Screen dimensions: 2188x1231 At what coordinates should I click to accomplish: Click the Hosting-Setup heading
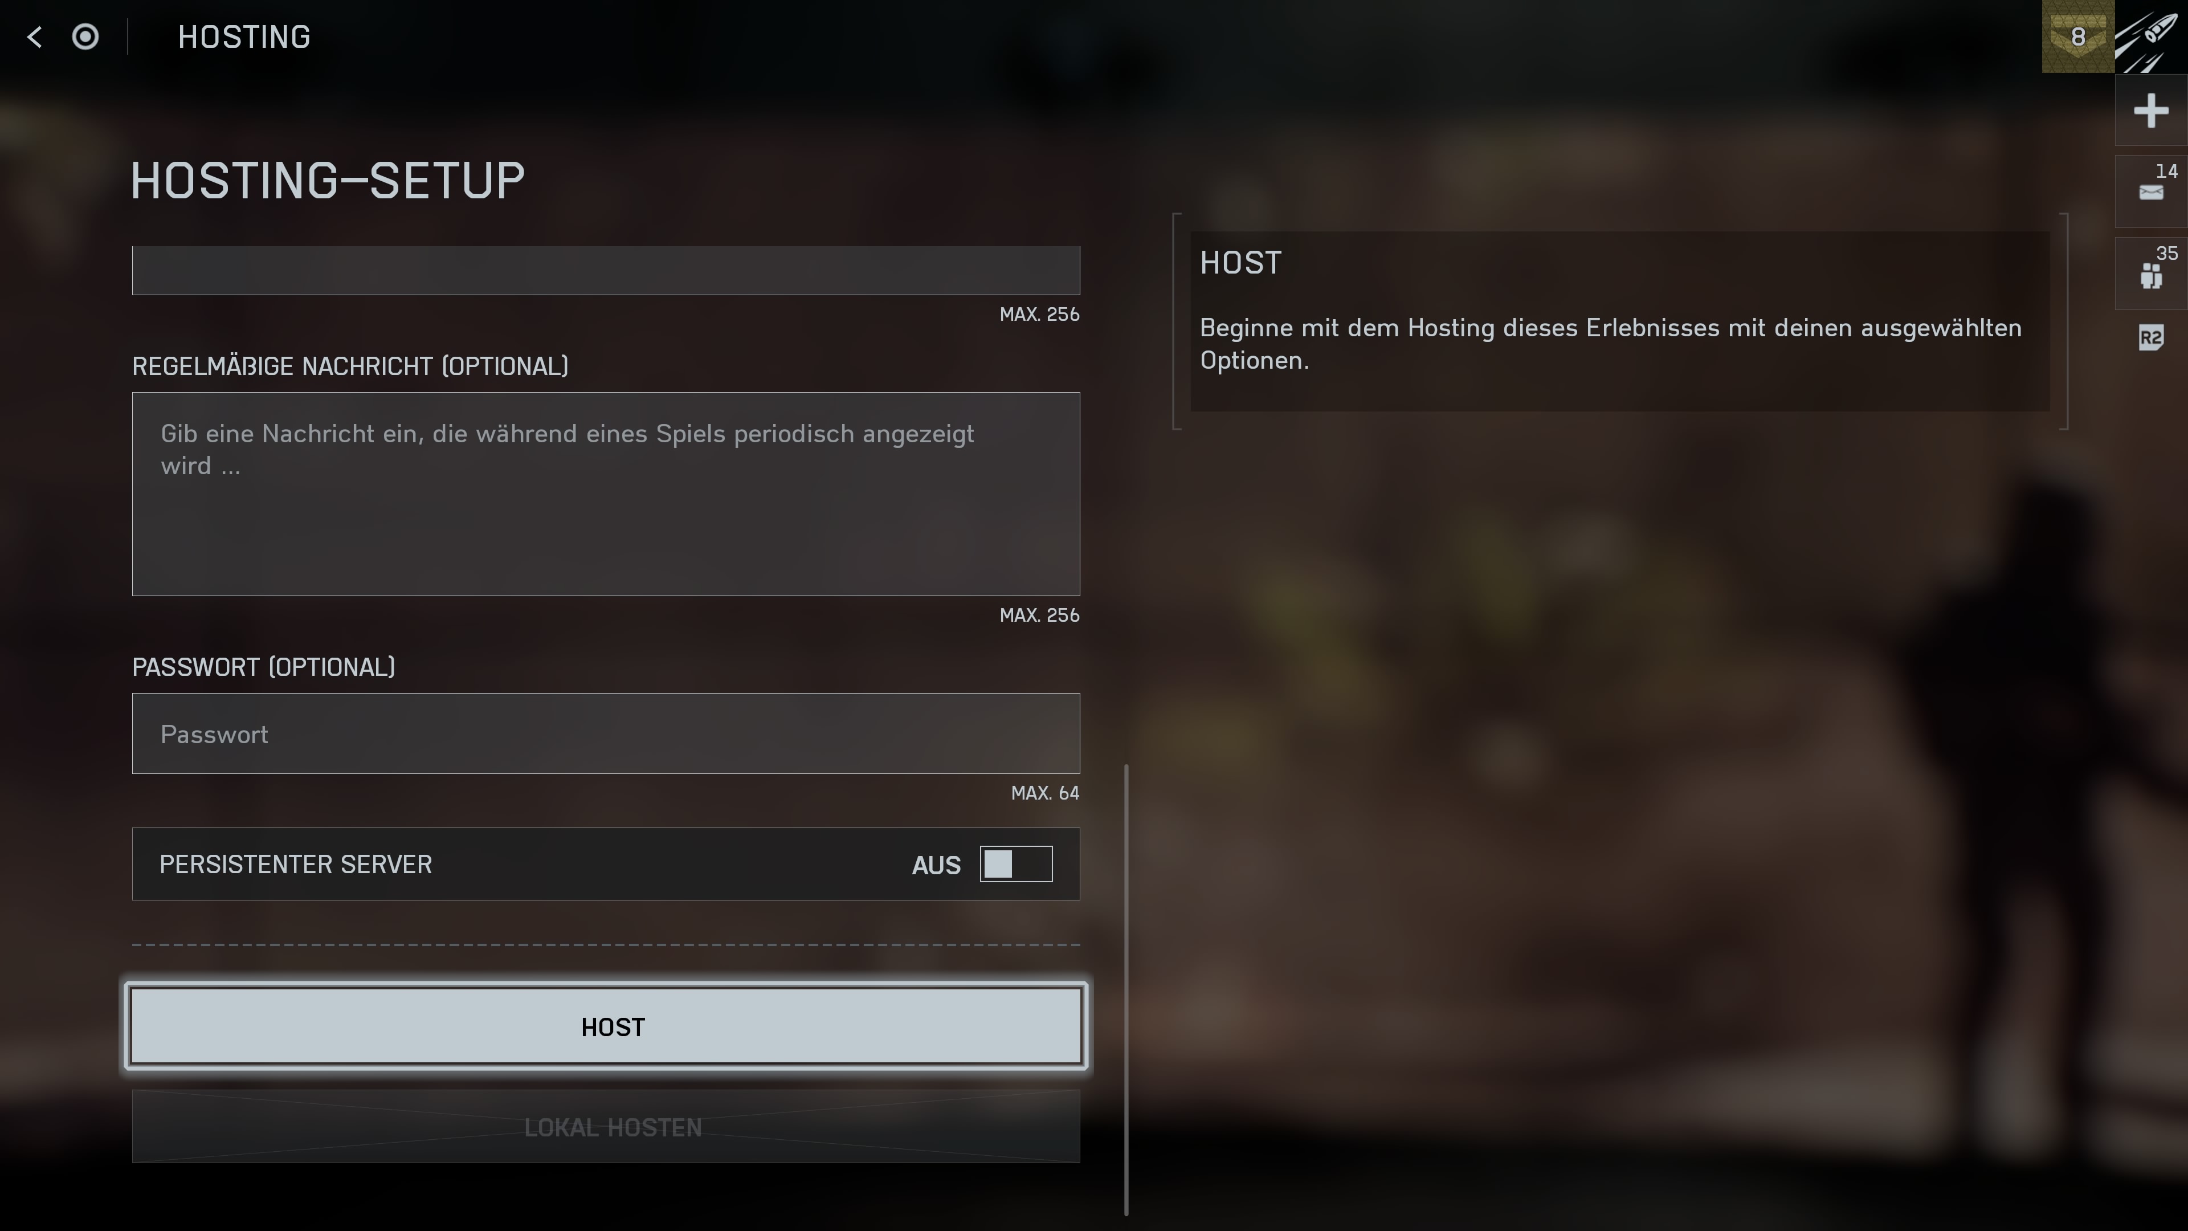click(328, 180)
